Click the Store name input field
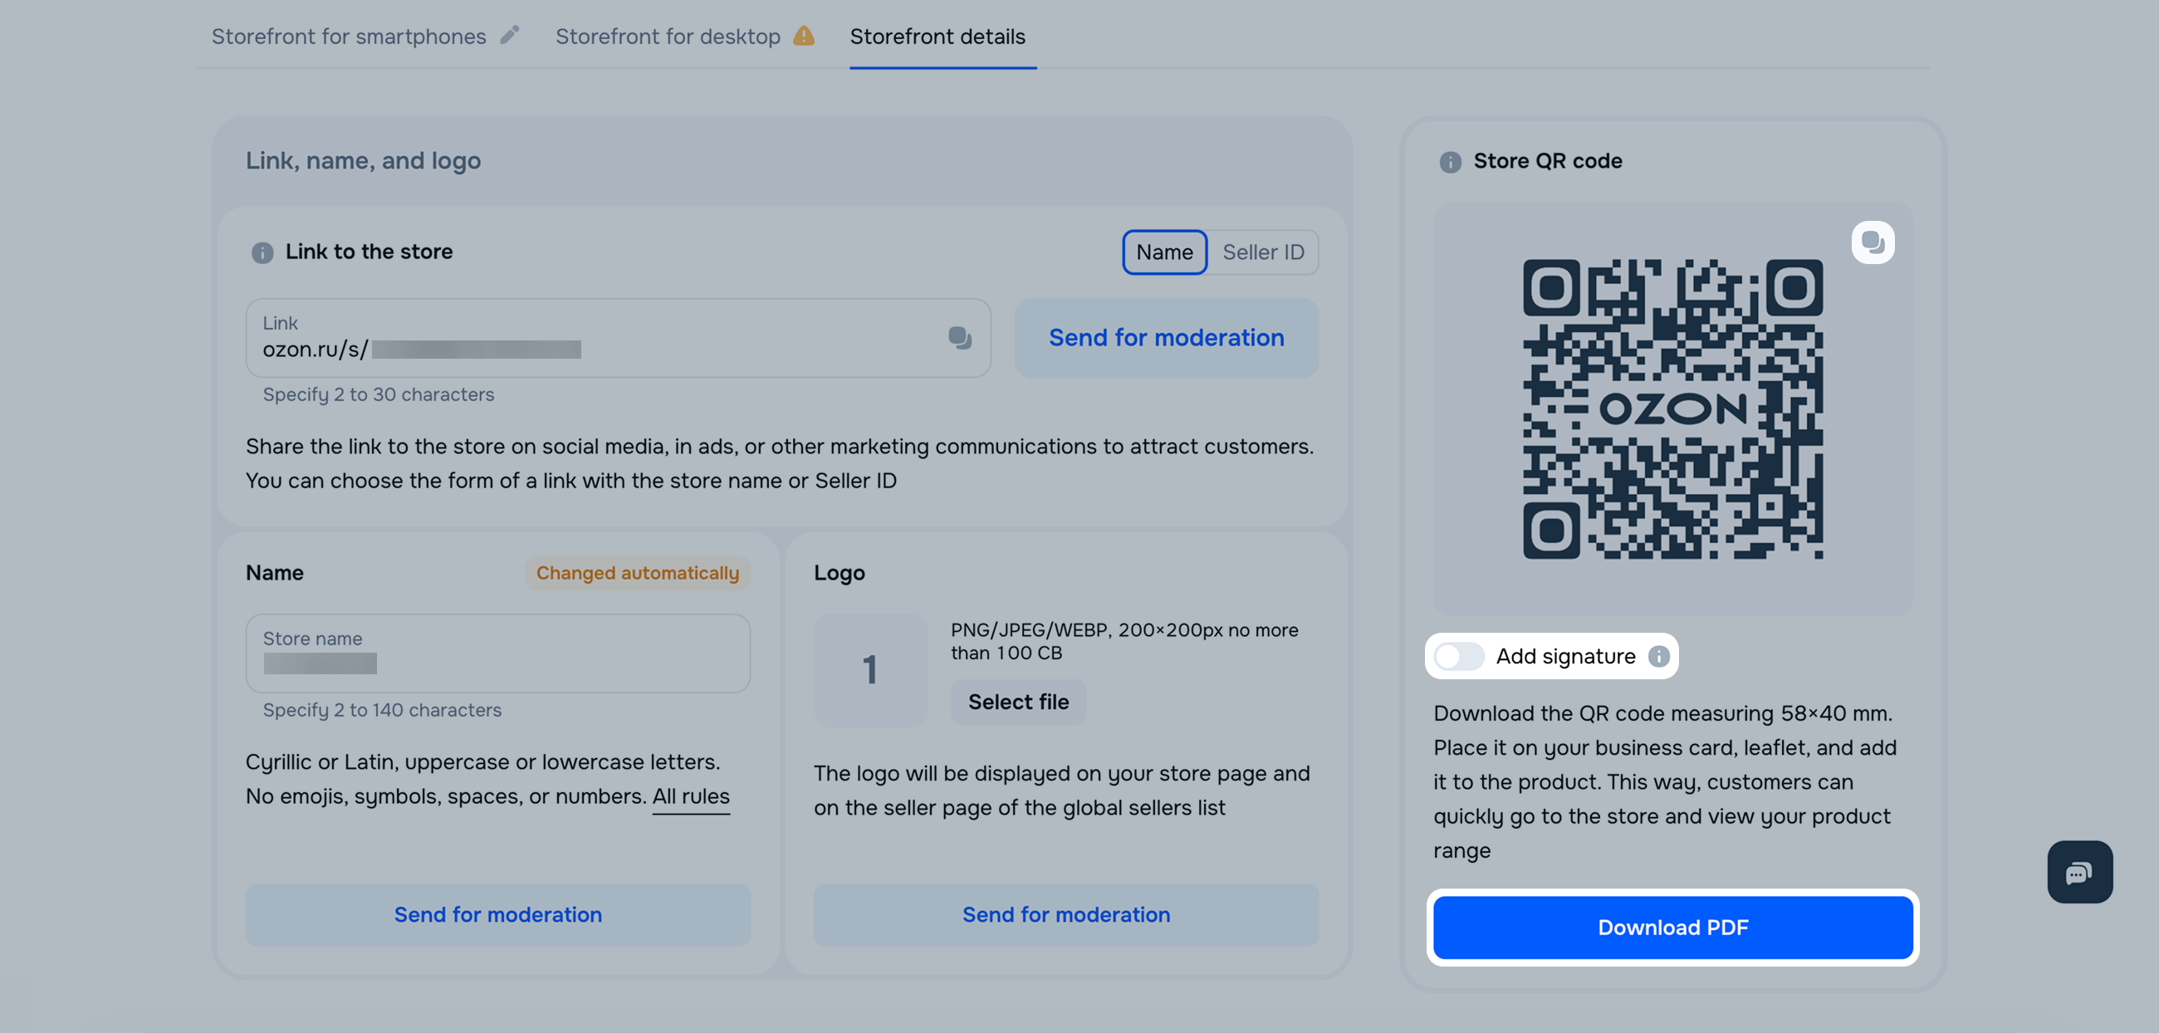The width and height of the screenshot is (2159, 1033). tap(498, 654)
